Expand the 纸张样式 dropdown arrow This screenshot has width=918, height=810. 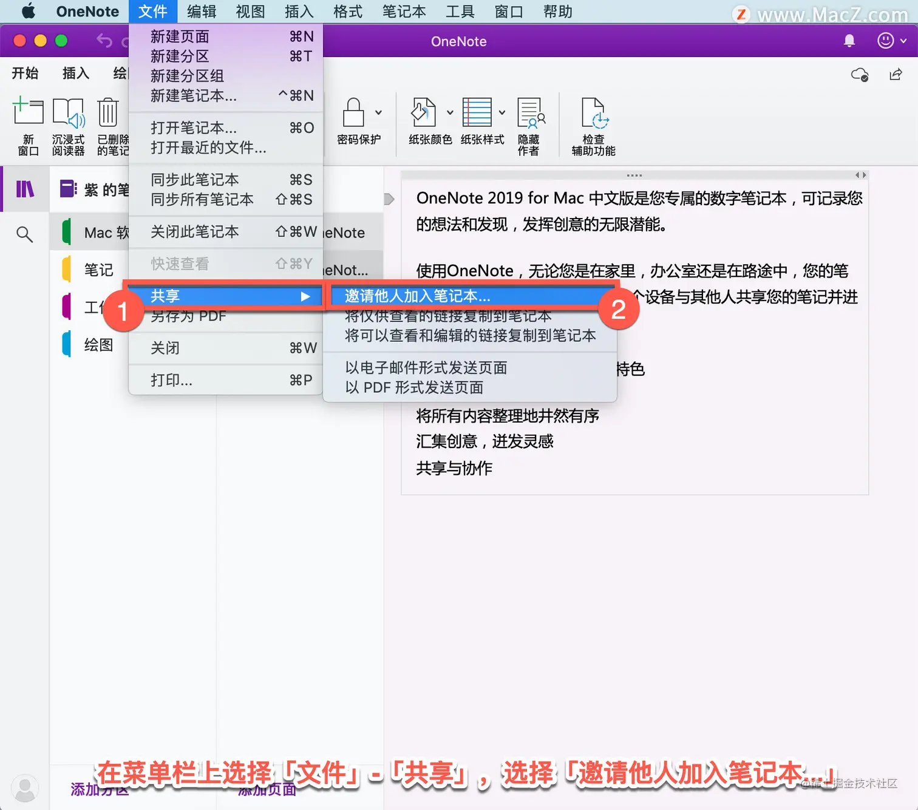[x=502, y=112]
